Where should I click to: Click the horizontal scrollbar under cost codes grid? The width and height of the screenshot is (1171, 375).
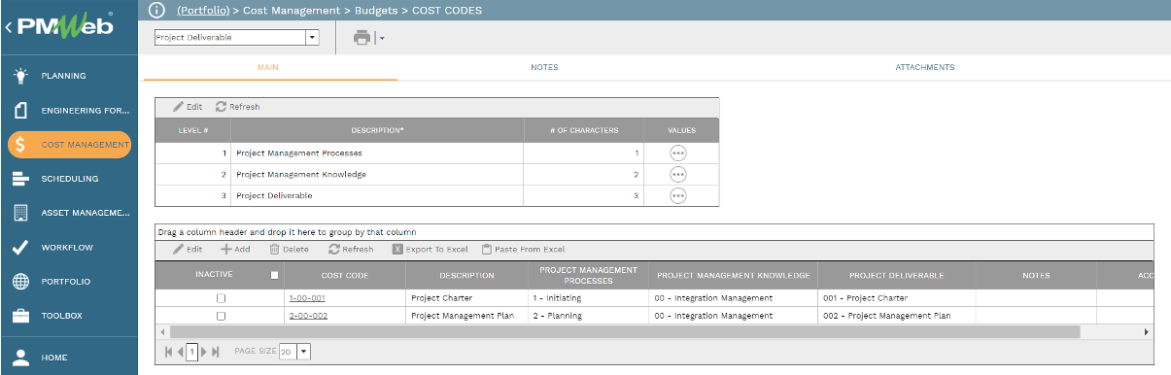622,331
